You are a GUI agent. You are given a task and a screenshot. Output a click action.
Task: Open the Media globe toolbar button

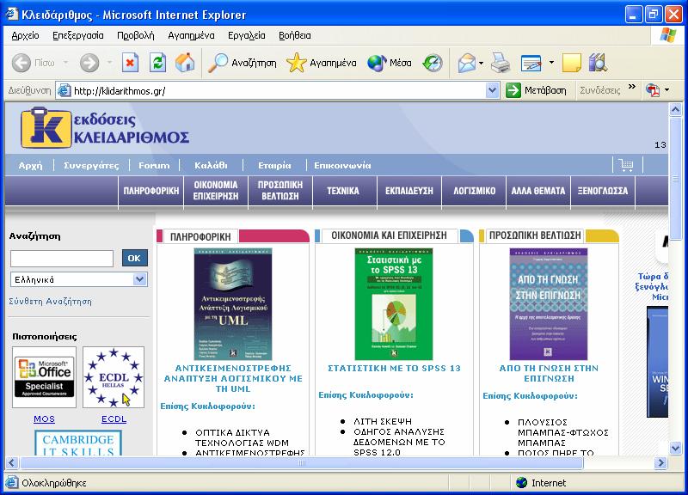tap(390, 63)
